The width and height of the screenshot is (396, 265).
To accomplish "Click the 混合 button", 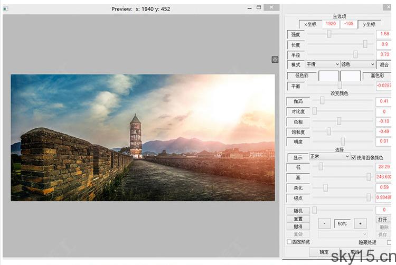I will (384, 65).
